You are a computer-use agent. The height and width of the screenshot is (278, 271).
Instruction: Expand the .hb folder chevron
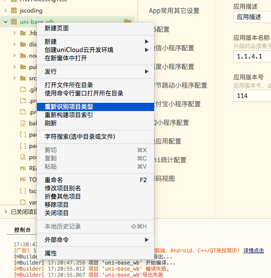coord(15,33)
